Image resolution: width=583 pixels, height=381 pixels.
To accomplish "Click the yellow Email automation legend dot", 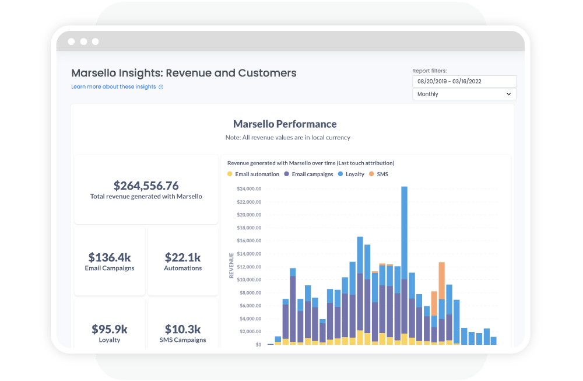I will 230,174.
